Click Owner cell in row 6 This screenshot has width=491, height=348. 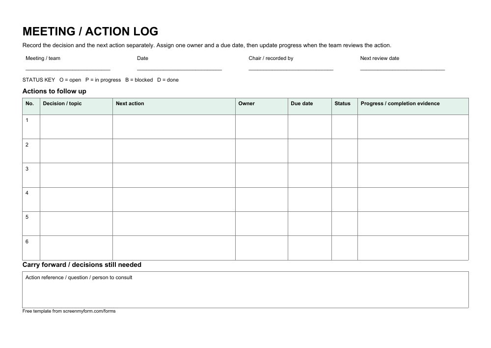tap(262, 248)
